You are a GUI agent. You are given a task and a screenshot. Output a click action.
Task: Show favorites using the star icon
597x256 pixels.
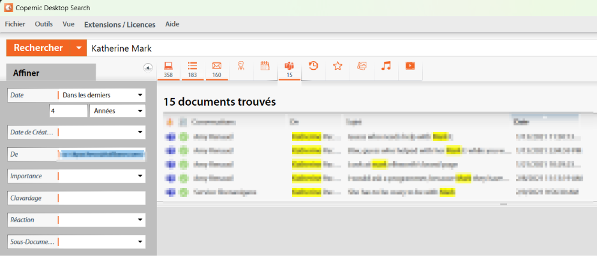[x=337, y=66]
